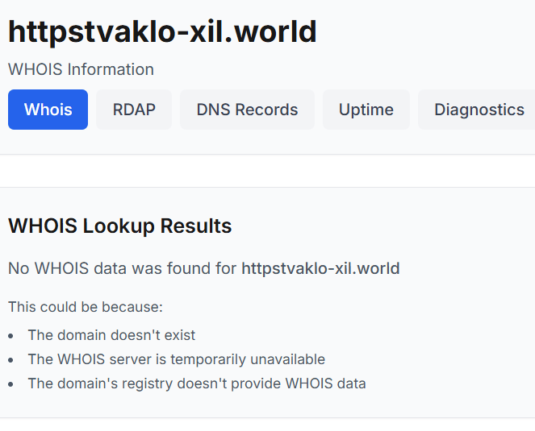
Task: Click the WHOIS Lookup Results heading
Action: coord(119,226)
